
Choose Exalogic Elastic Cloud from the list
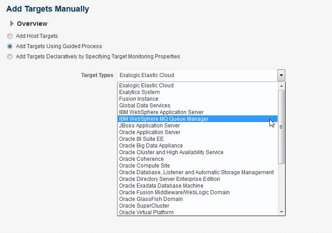click(198, 86)
